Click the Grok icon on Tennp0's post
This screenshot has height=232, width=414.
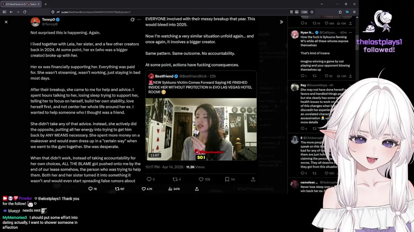coord(132,20)
